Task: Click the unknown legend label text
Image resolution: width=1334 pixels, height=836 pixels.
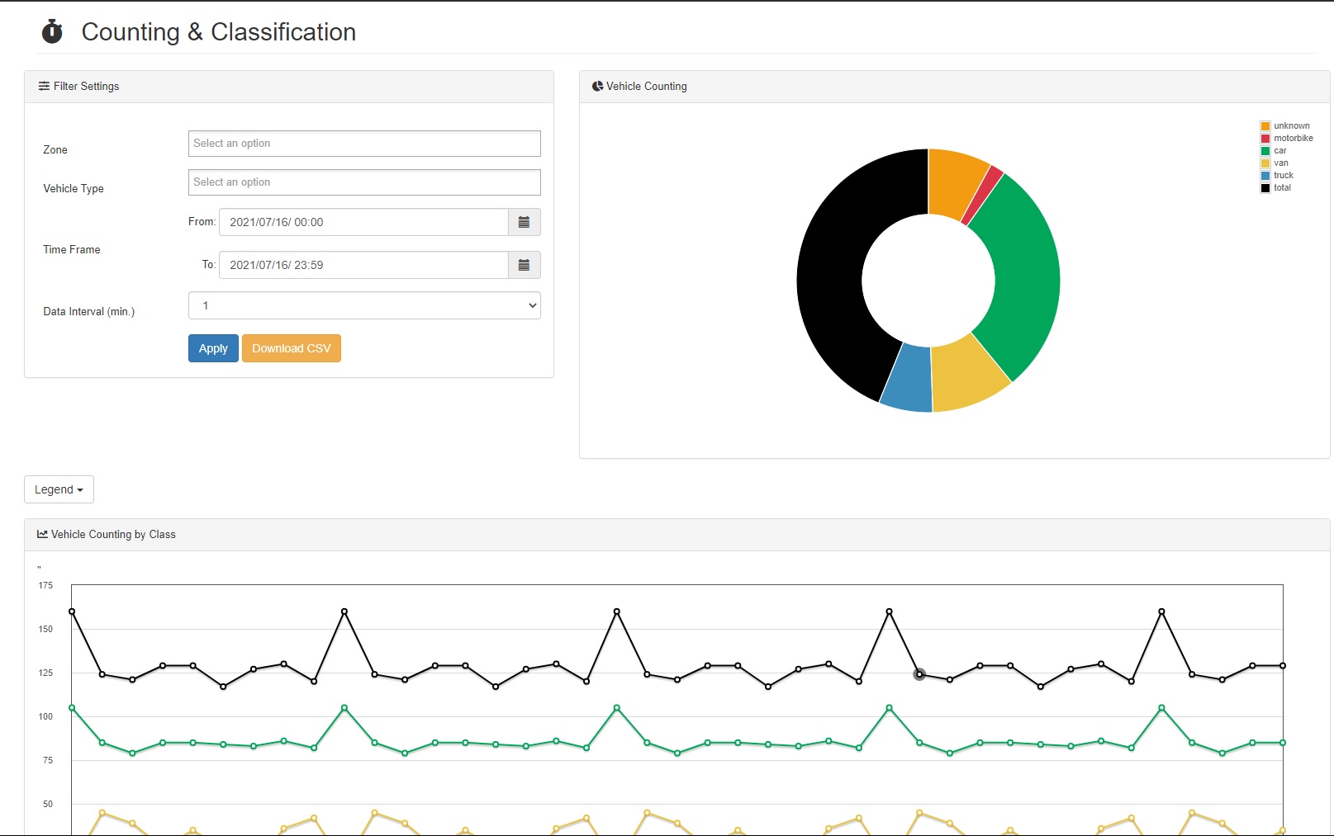Action: pos(1292,126)
